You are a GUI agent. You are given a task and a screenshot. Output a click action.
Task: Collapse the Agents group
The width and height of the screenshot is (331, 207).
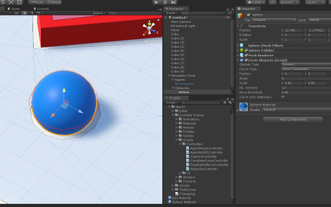tap(173, 80)
